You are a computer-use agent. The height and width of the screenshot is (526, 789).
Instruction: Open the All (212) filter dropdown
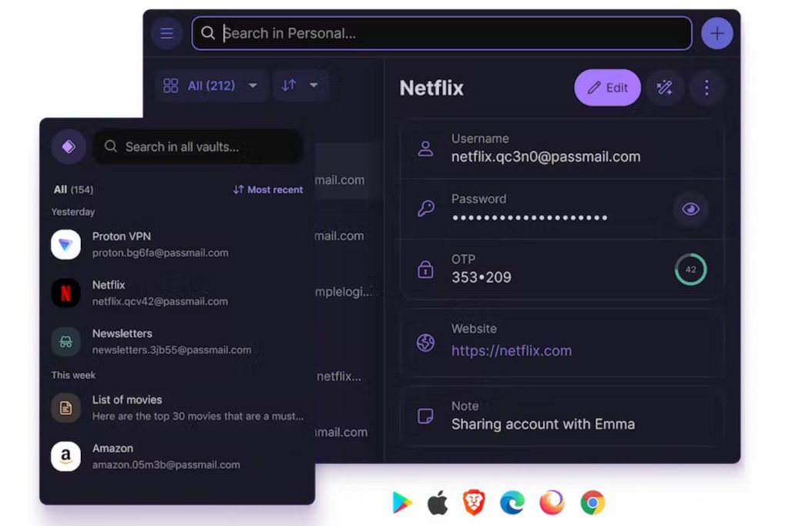coord(211,85)
